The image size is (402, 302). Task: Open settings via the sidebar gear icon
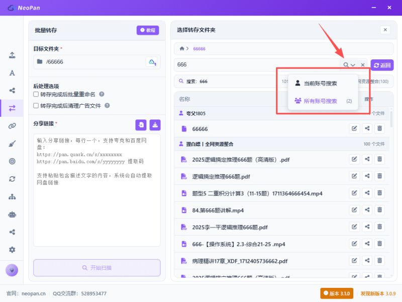[x=12, y=250]
